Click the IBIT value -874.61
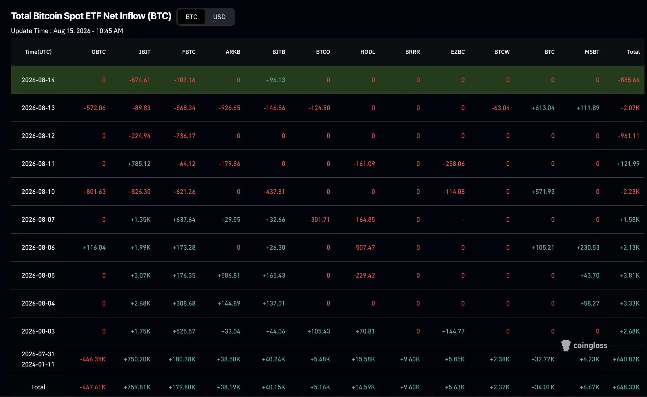The width and height of the screenshot is (647, 397). click(140, 80)
